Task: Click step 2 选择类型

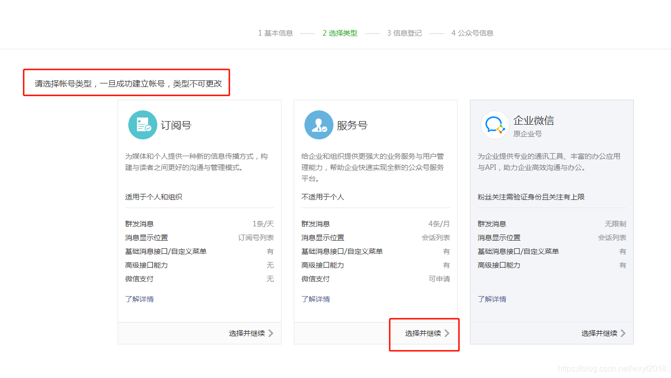Action: (340, 33)
